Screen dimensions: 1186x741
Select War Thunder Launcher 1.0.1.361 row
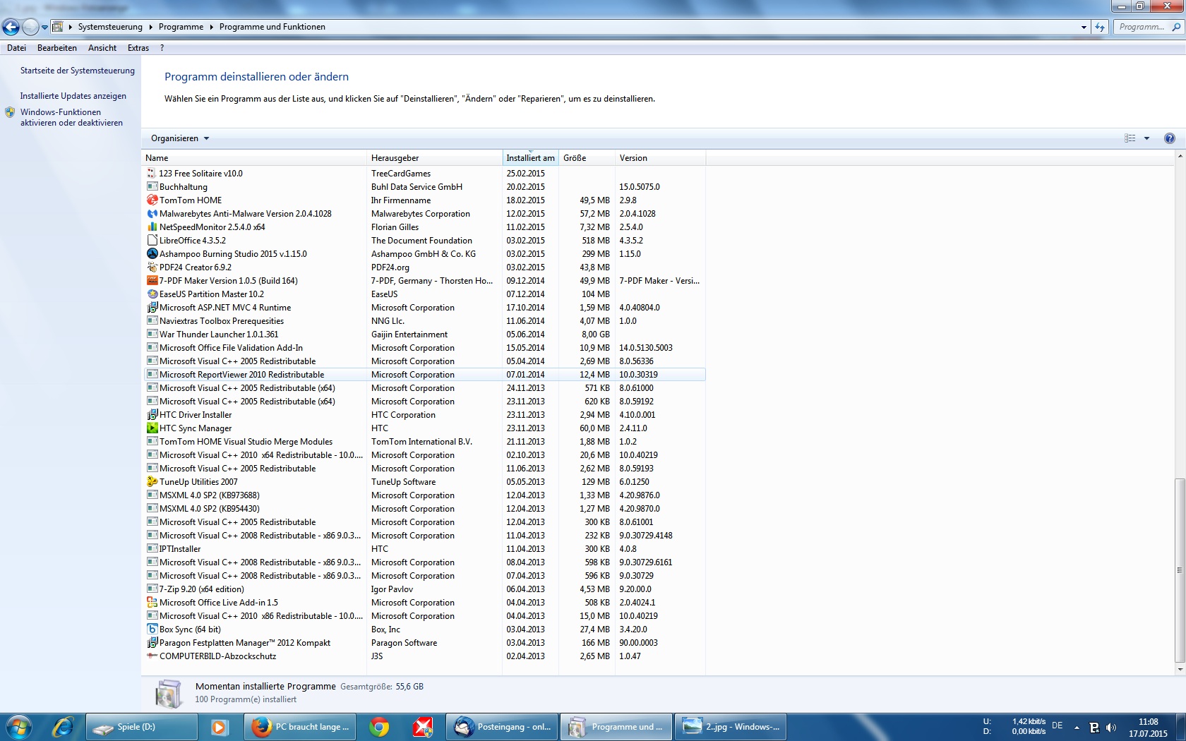[424, 334]
